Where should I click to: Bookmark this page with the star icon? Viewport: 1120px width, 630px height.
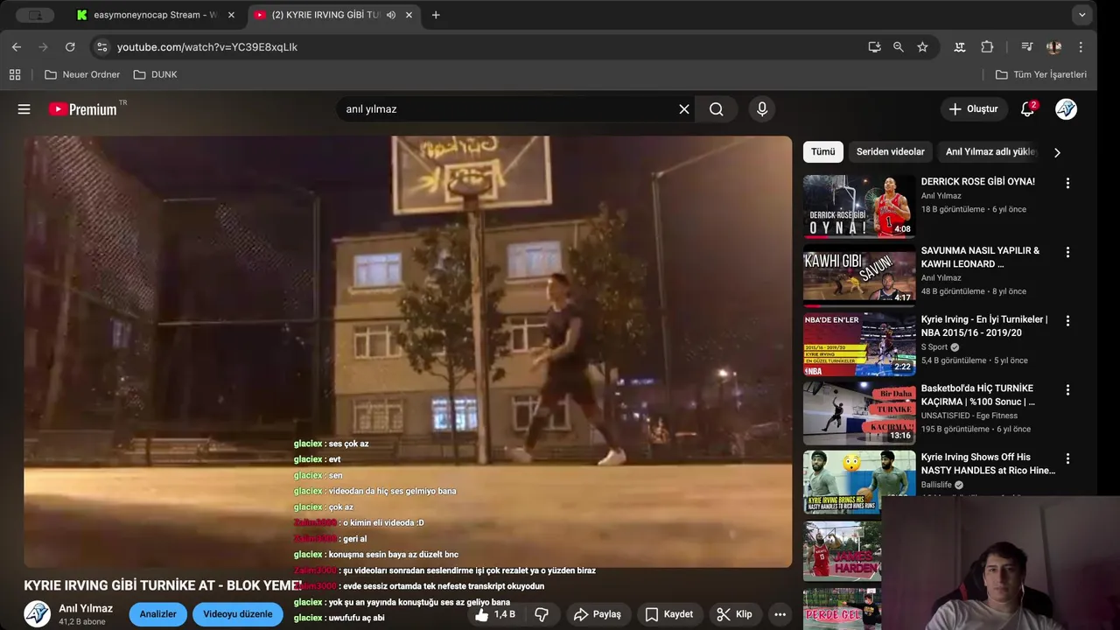pyautogui.click(x=922, y=47)
